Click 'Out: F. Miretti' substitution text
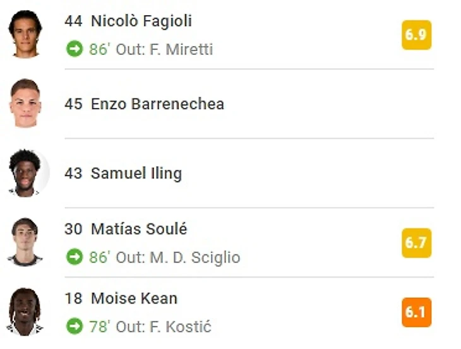461x349 pixels. 164,49
